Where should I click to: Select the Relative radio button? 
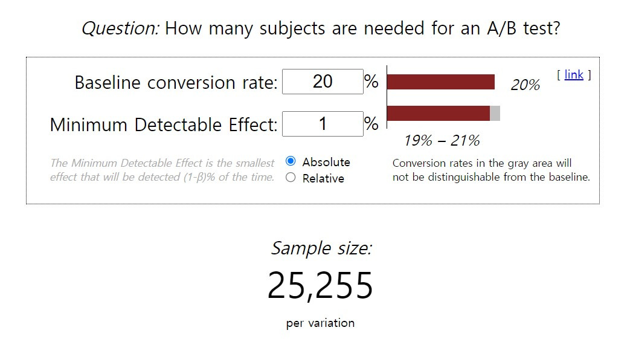pos(291,178)
